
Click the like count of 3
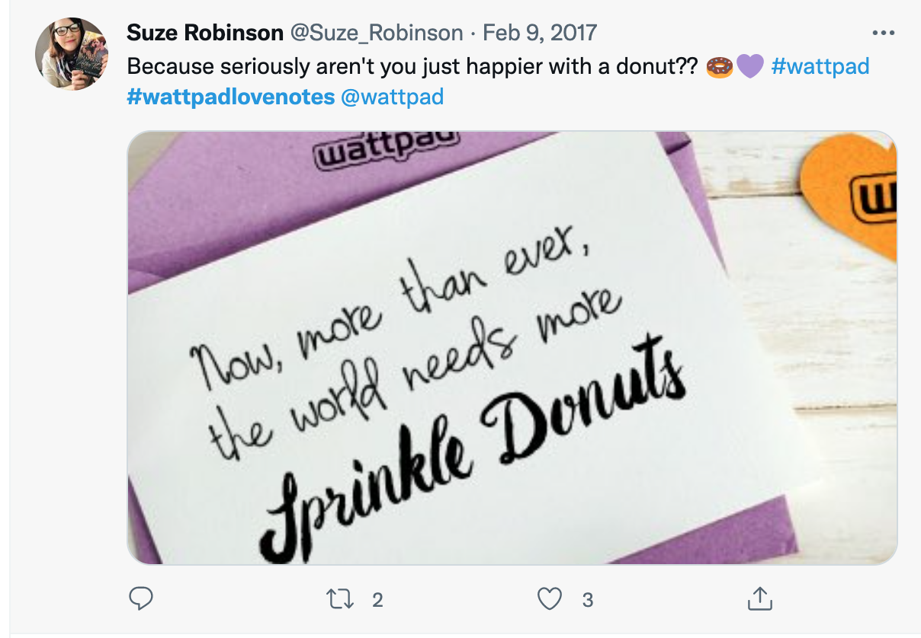[588, 600]
